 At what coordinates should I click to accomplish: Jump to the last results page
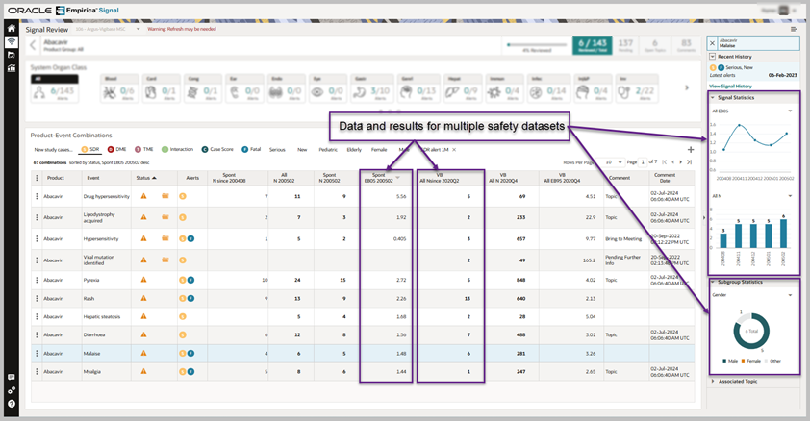689,162
